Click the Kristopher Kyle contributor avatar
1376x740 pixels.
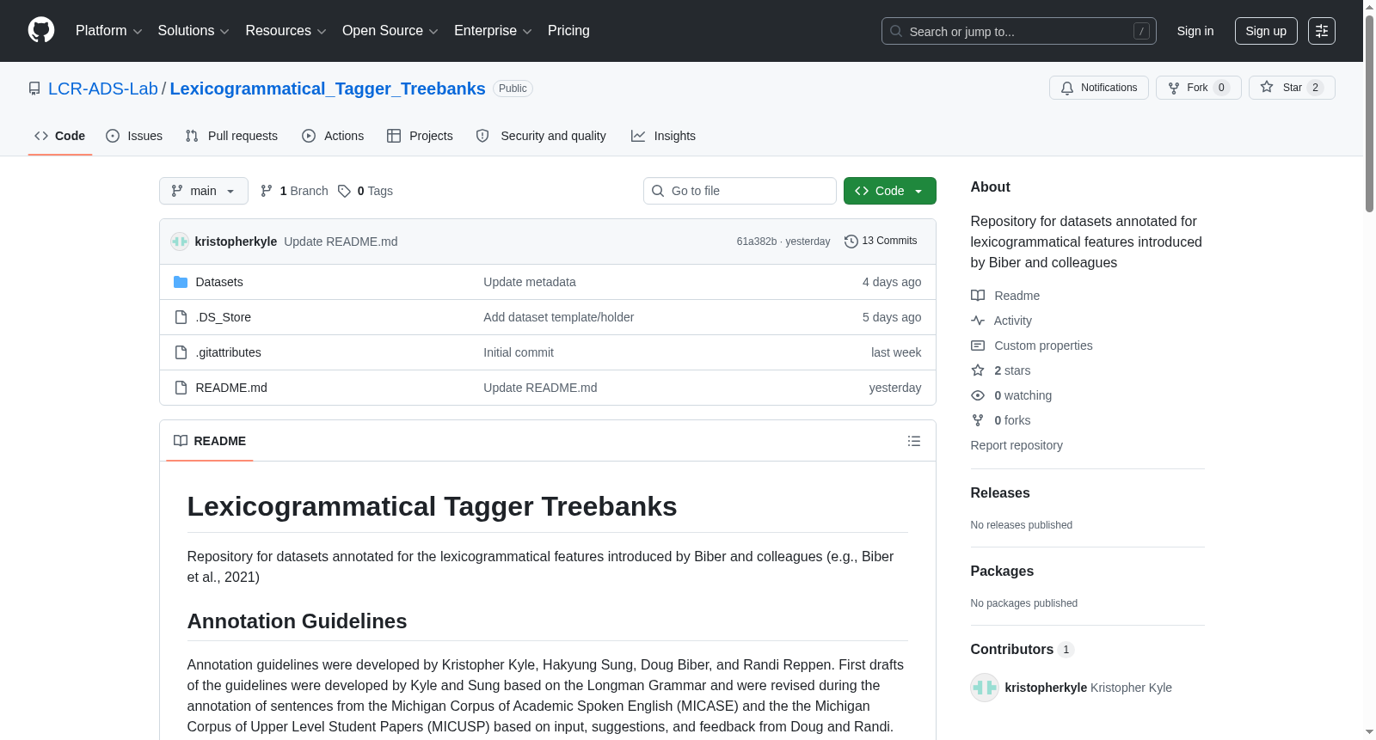pos(985,688)
